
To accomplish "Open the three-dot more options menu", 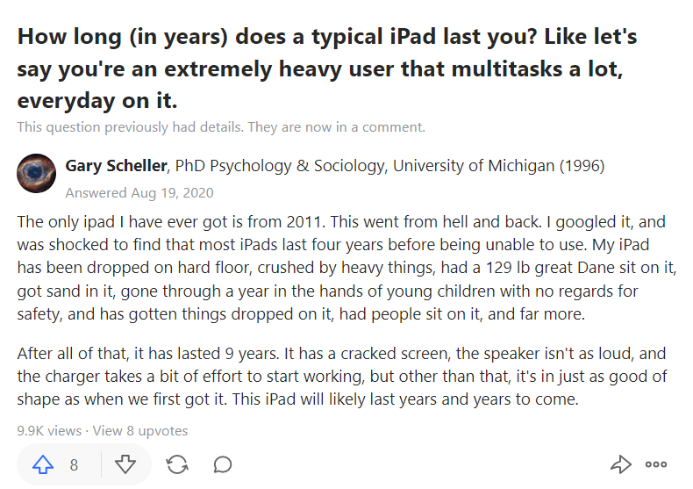I will click(656, 464).
